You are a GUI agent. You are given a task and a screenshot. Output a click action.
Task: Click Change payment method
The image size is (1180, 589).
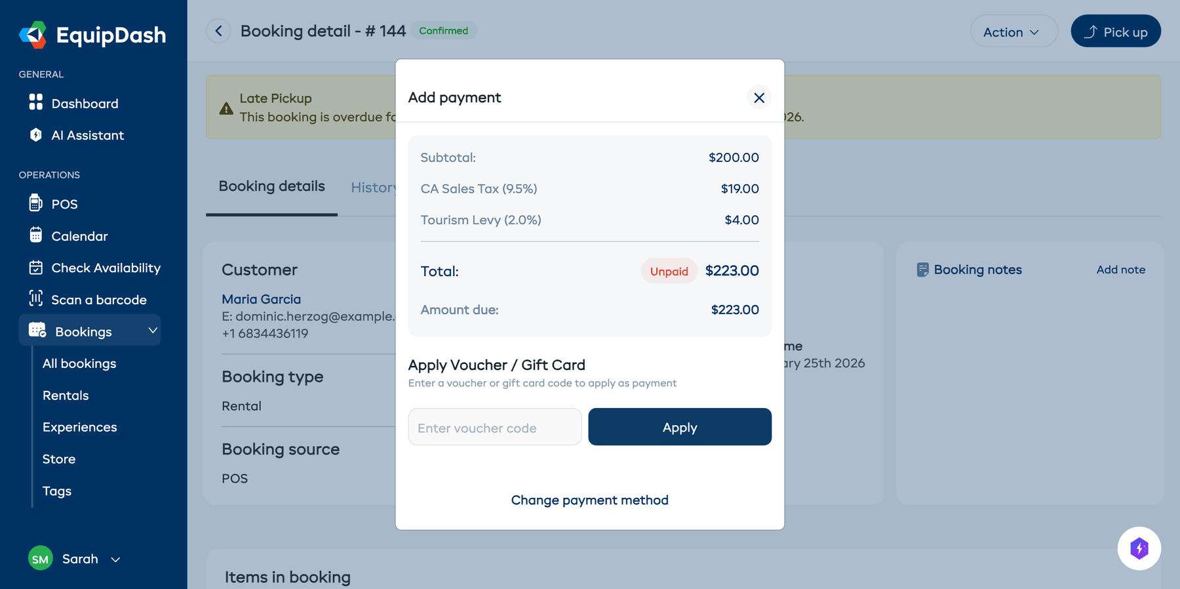[589, 500]
